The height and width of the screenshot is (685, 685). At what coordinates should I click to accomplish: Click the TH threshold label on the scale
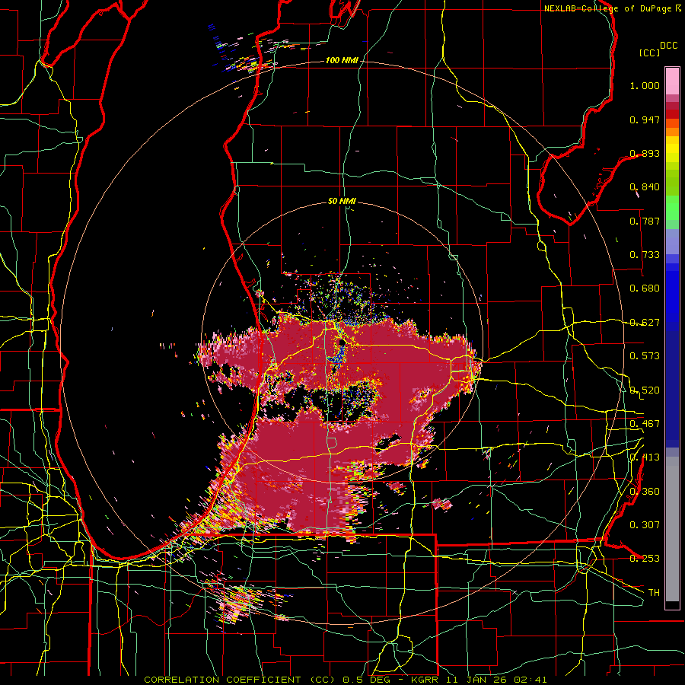pos(654,592)
